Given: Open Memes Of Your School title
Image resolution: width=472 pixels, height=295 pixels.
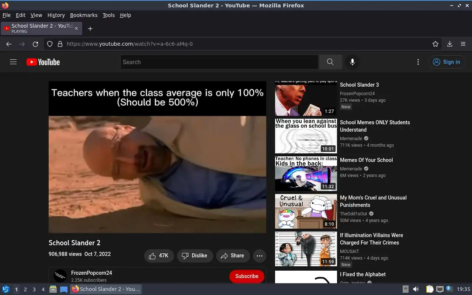Looking at the screenshot, I should coord(366,160).
